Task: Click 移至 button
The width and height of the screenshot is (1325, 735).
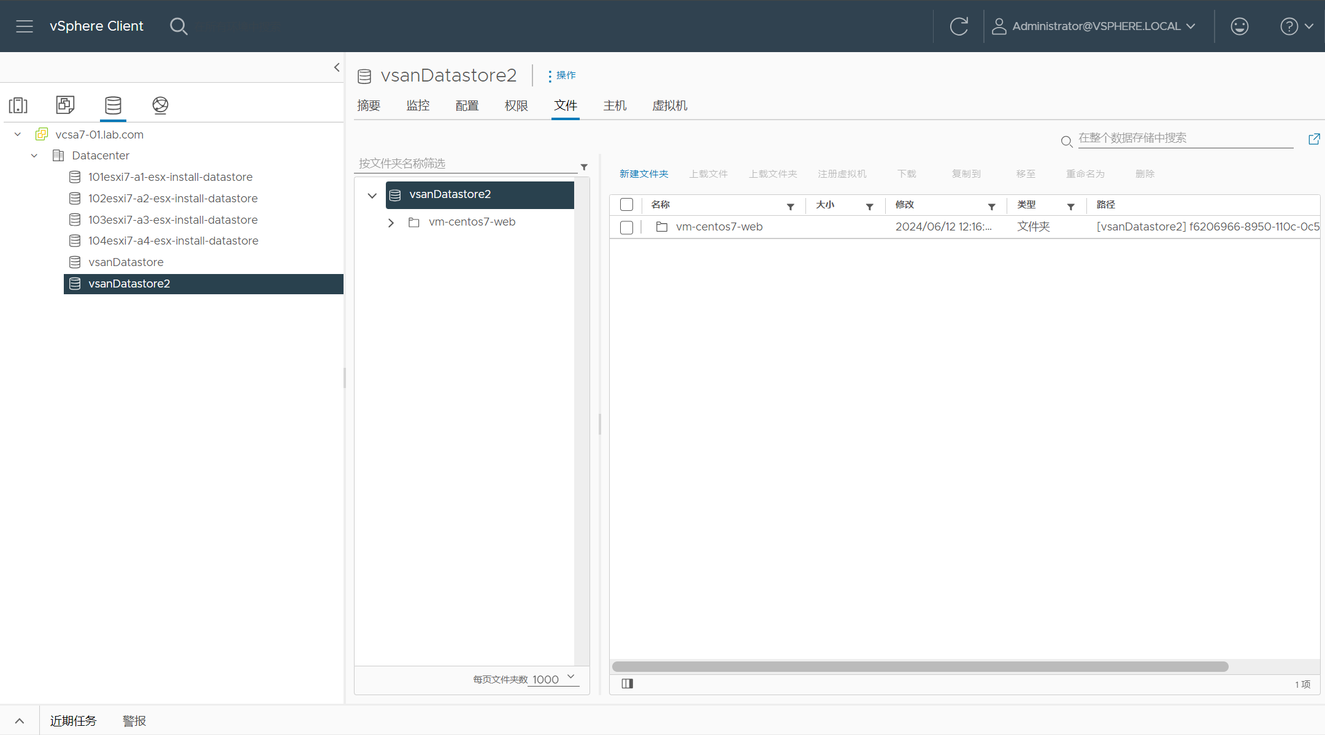Action: click(1026, 174)
